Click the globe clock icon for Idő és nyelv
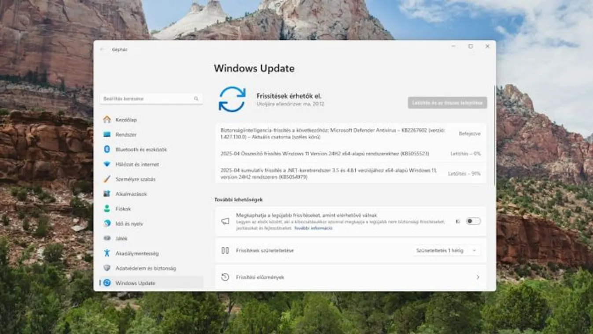Viewport: 593px width, 334px height. [x=107, y=223]
